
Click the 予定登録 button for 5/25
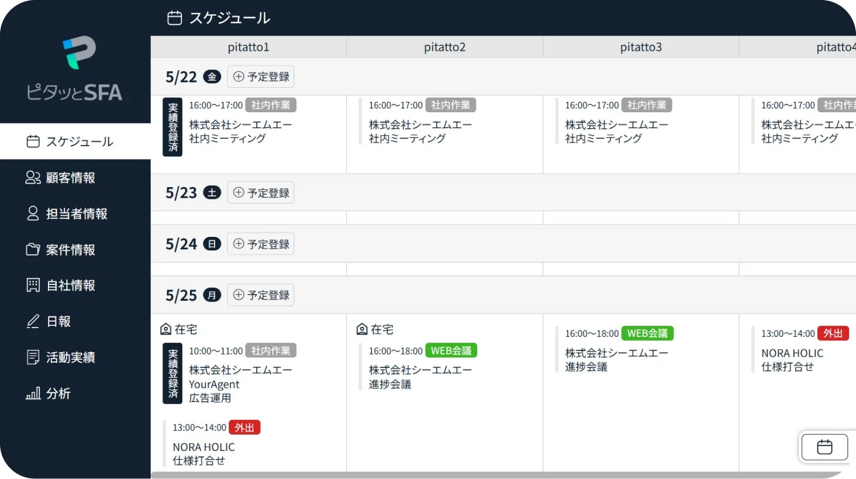[x=261, y=295]
